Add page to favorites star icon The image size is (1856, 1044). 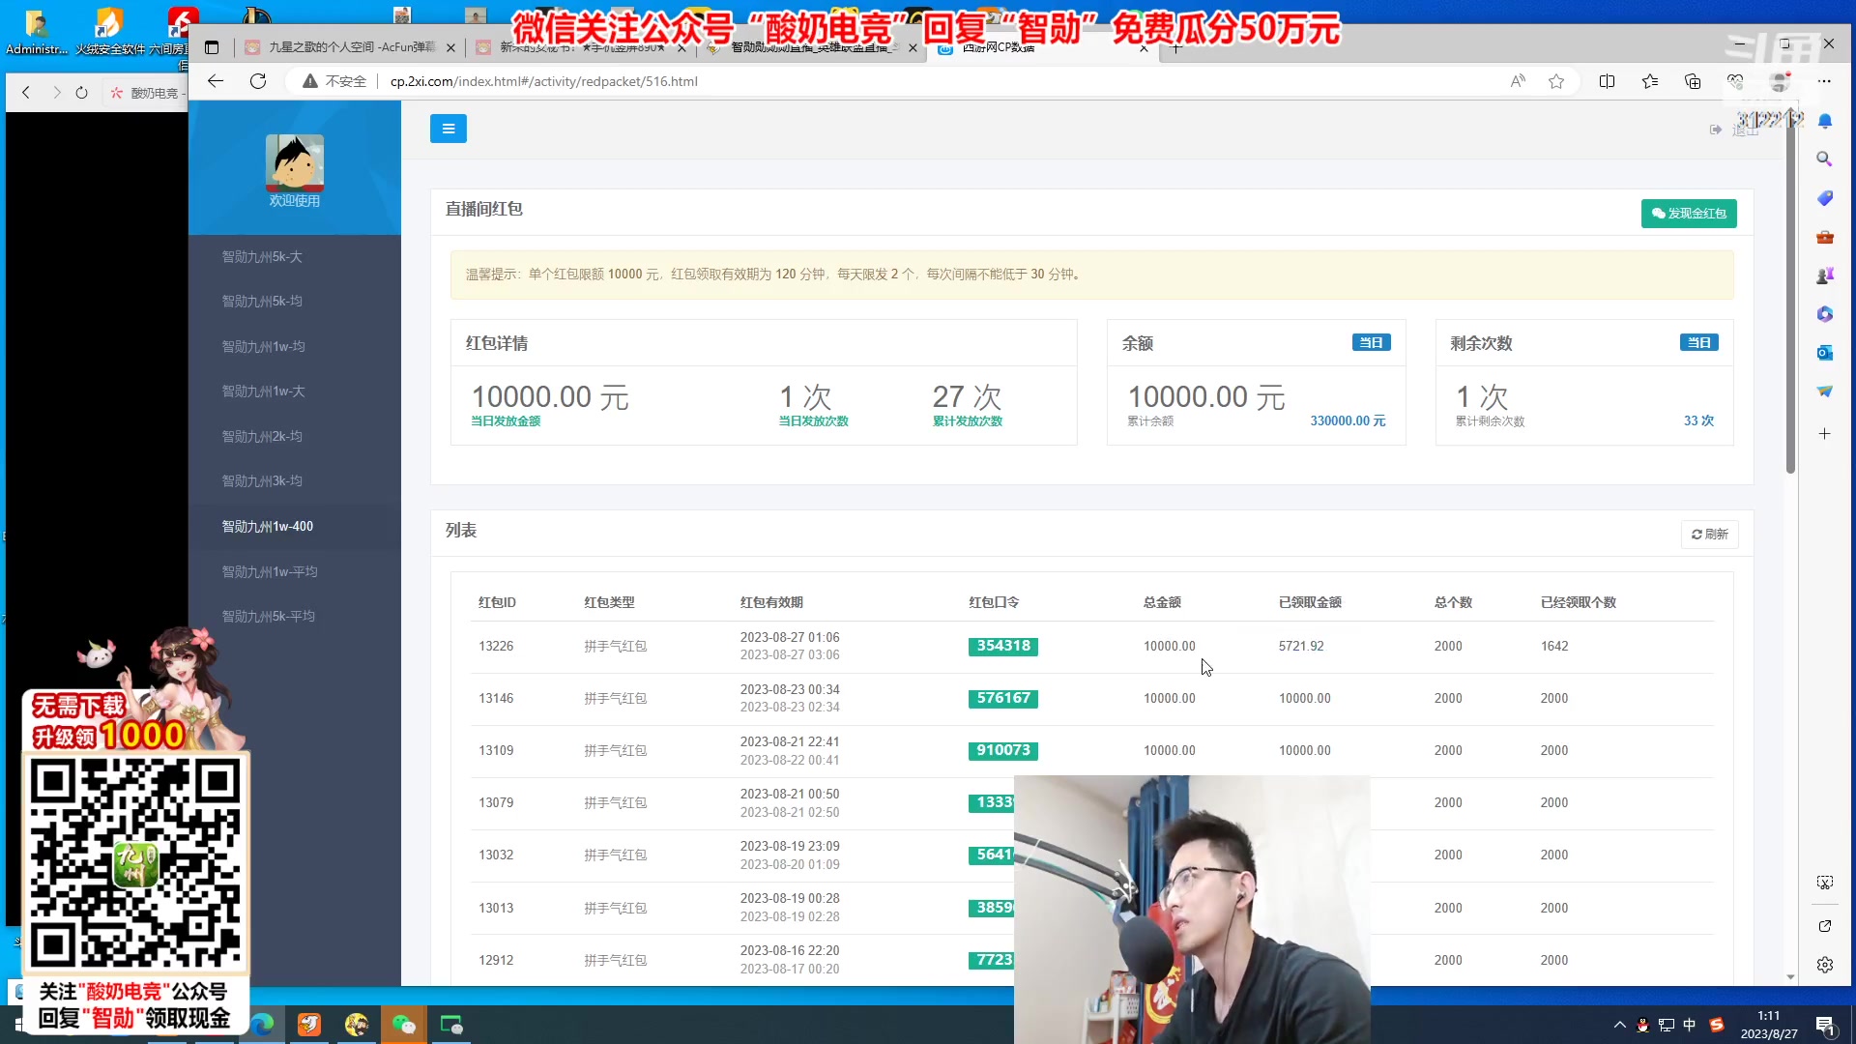tap(1556, 81)
